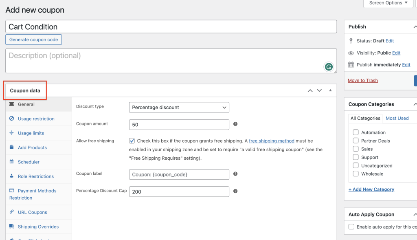The width and height of the screenshot is (417, 240).
Task: Open Usage limits tab
Action: 39,133
